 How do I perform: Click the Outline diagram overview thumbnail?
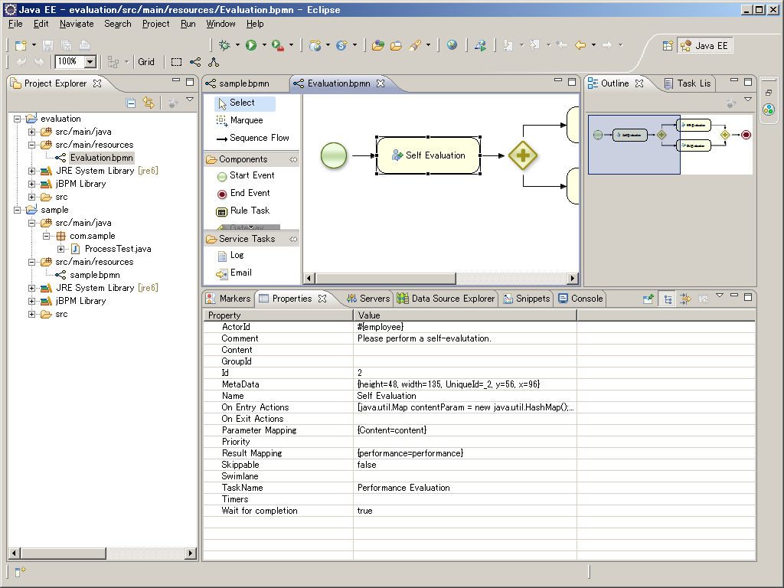(670, 144)
